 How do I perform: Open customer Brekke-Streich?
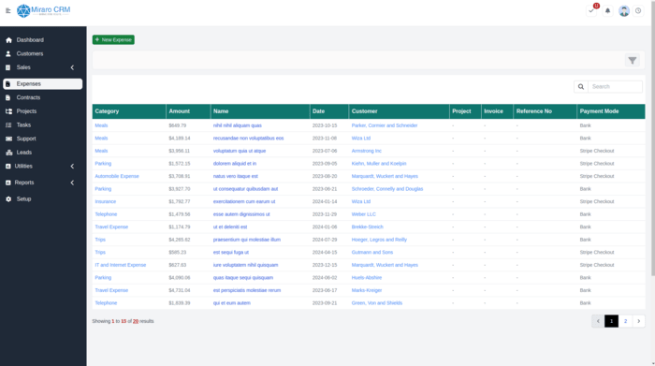[x=367, y=227]
